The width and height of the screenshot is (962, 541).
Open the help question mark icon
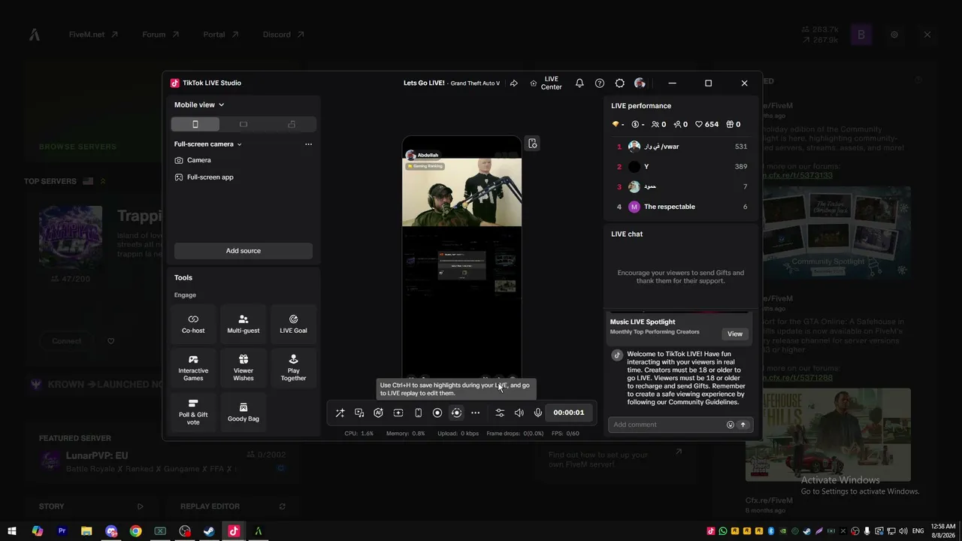[x=600, y=83]
